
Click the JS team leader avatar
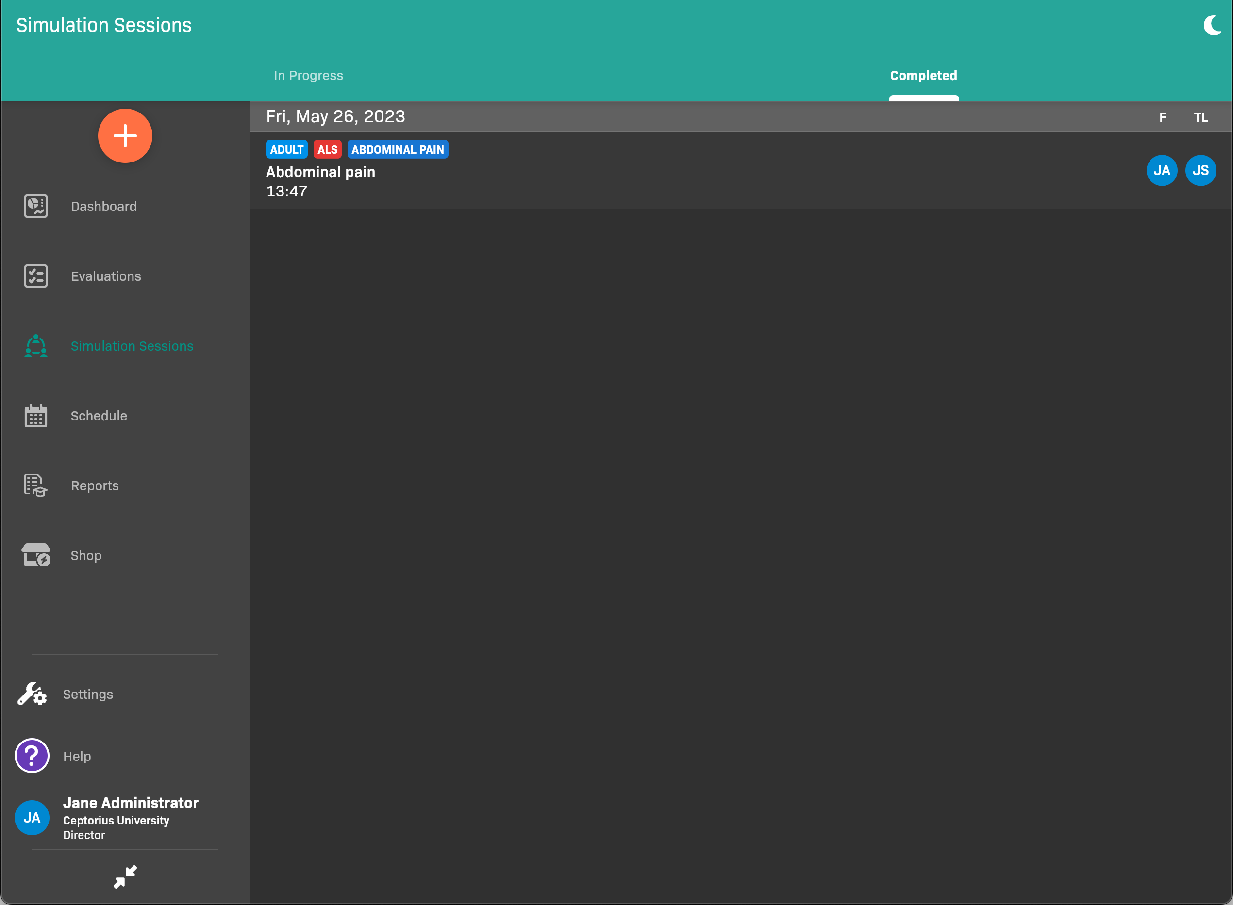(1200, 170)
